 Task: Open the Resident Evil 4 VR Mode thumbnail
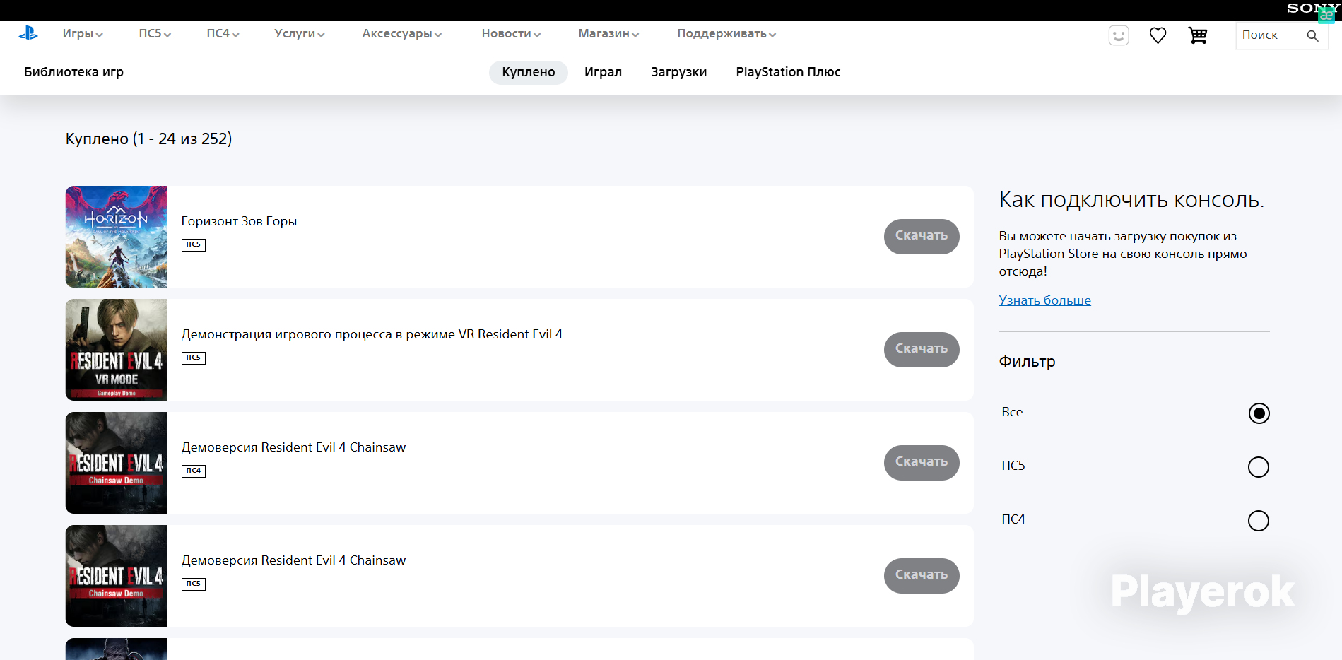116,350
